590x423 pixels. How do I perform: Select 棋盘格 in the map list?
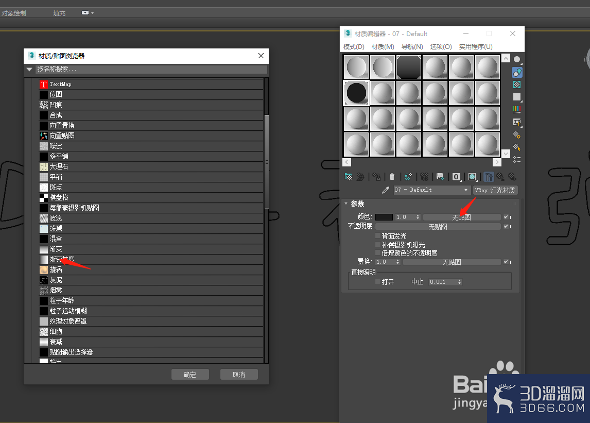[x=151, y=197]
